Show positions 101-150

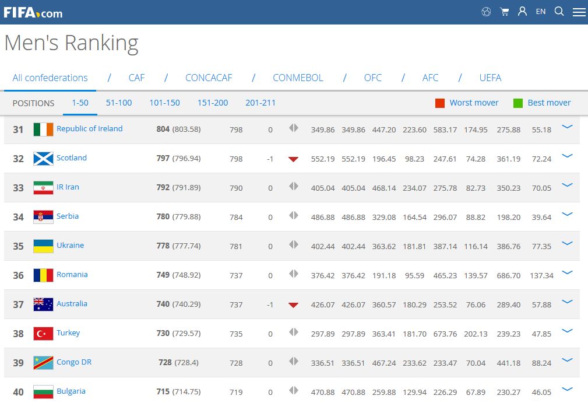pyautogui.click(x=164, y=103)
